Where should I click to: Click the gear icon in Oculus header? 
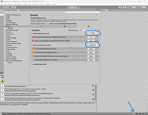point(97,15)
